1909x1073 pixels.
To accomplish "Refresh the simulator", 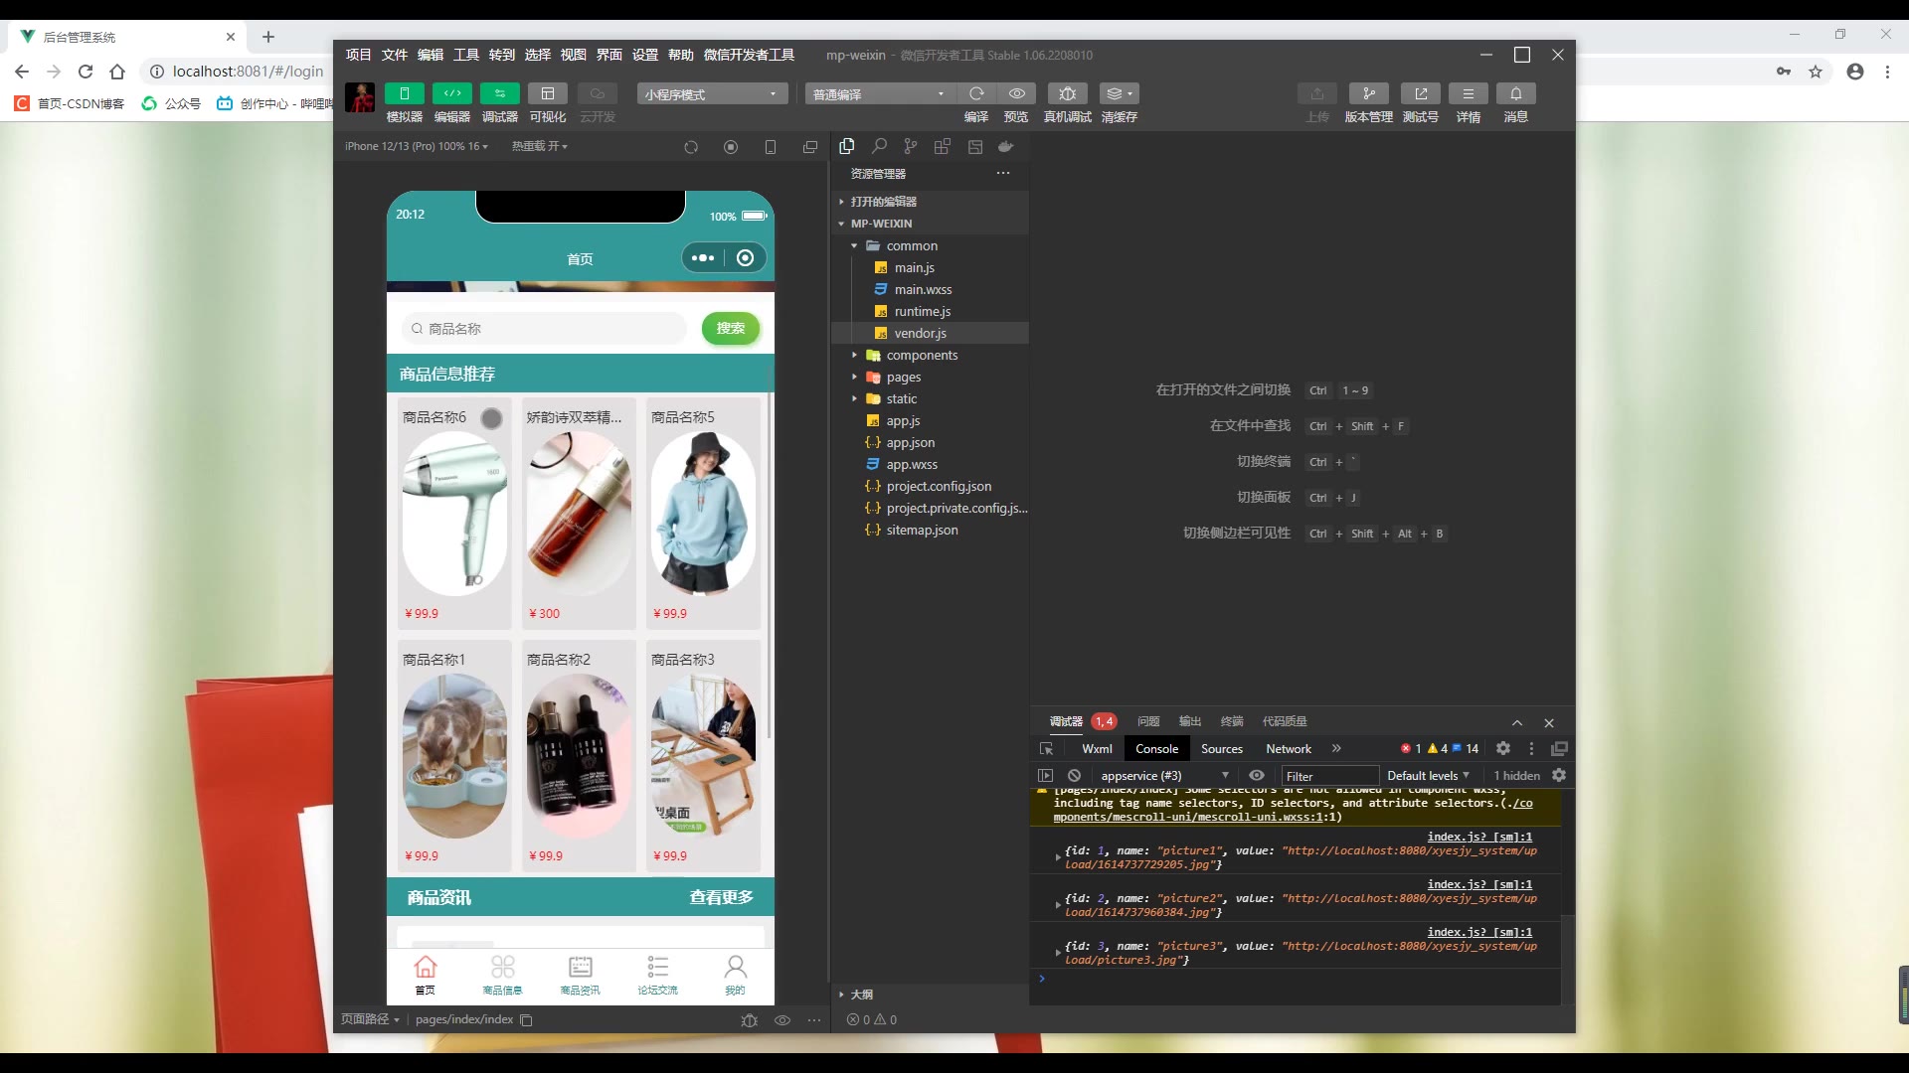I will tap(691, 147).
